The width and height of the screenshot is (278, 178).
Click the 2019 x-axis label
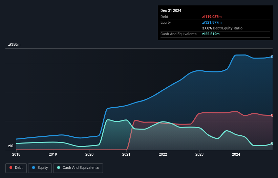pyautogui.click(x=53, y=154)
